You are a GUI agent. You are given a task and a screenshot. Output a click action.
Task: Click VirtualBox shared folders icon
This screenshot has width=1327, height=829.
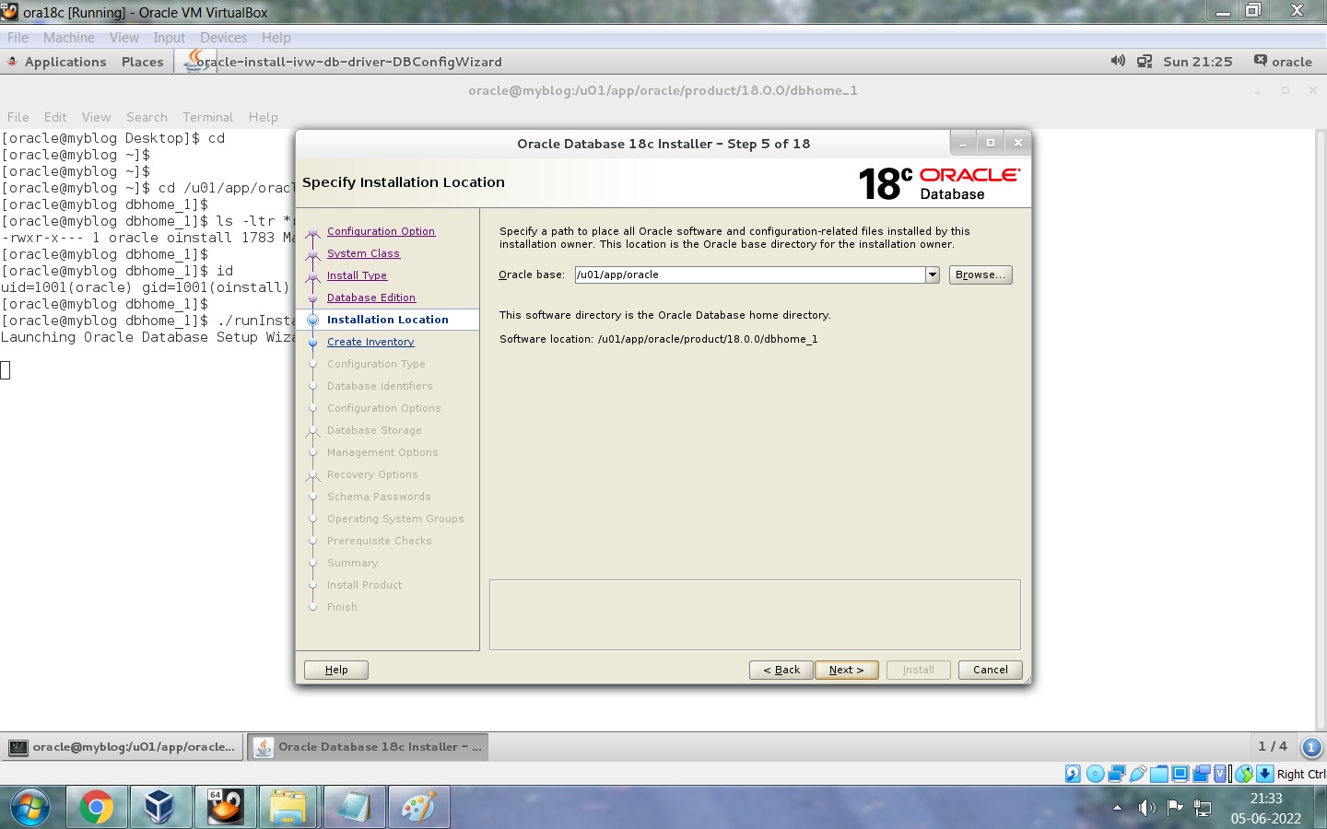point(1159,774)
